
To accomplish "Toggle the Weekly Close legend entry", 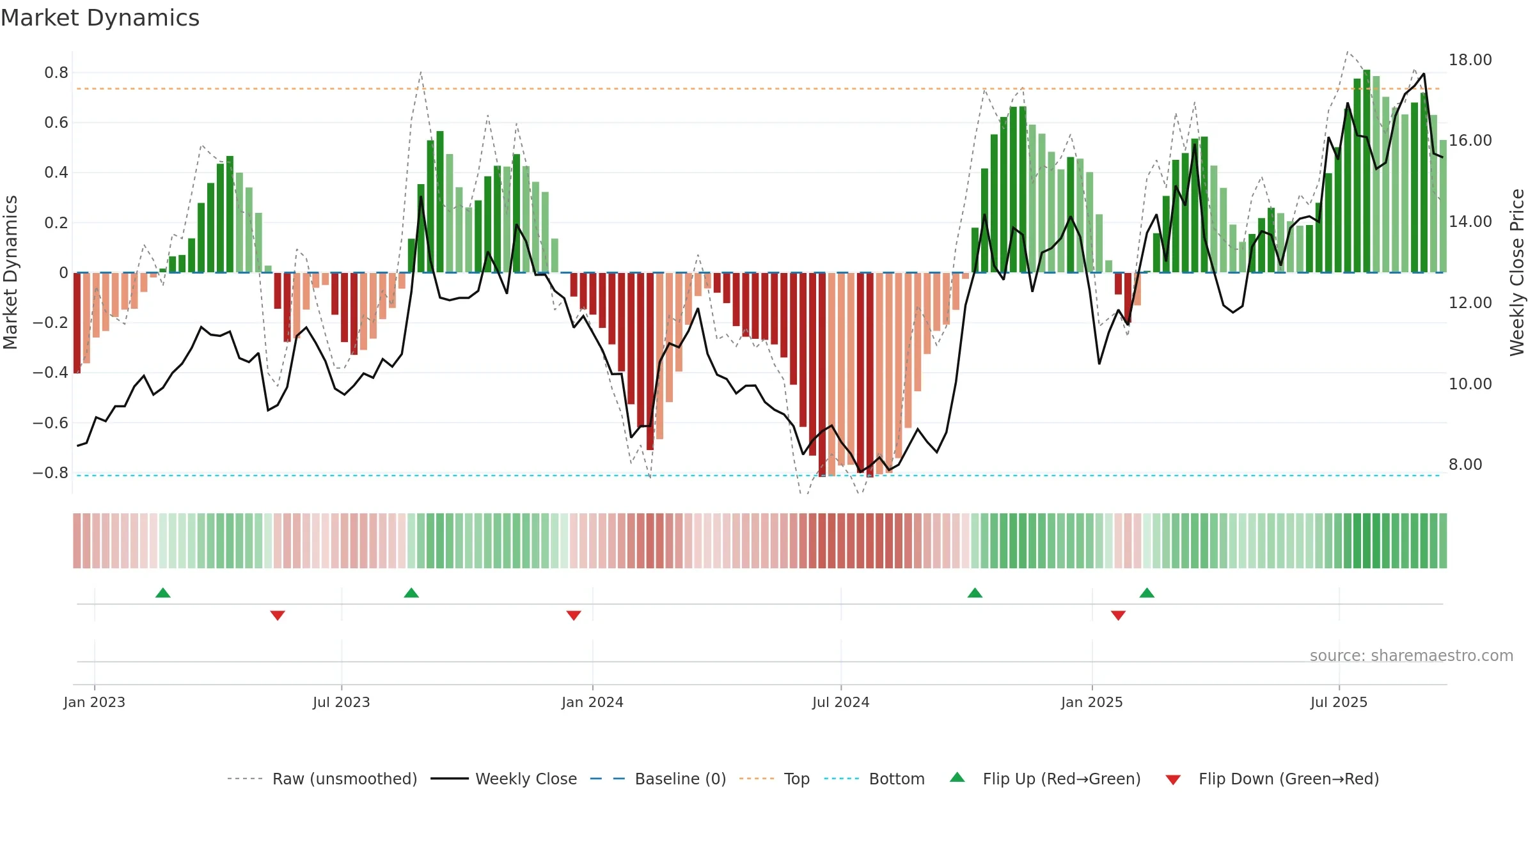I will [504, 779].
